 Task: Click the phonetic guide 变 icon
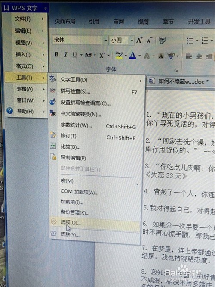tap(171, 56)
